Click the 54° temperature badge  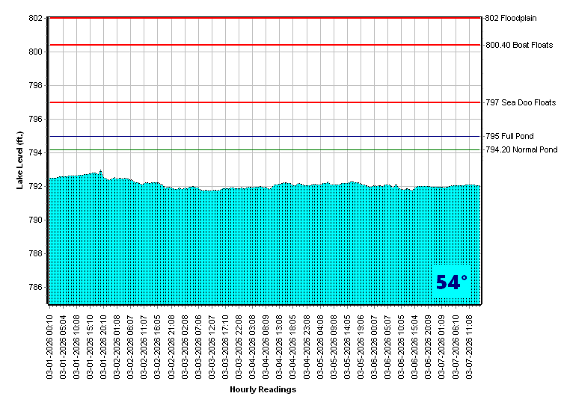pos(451,282)
